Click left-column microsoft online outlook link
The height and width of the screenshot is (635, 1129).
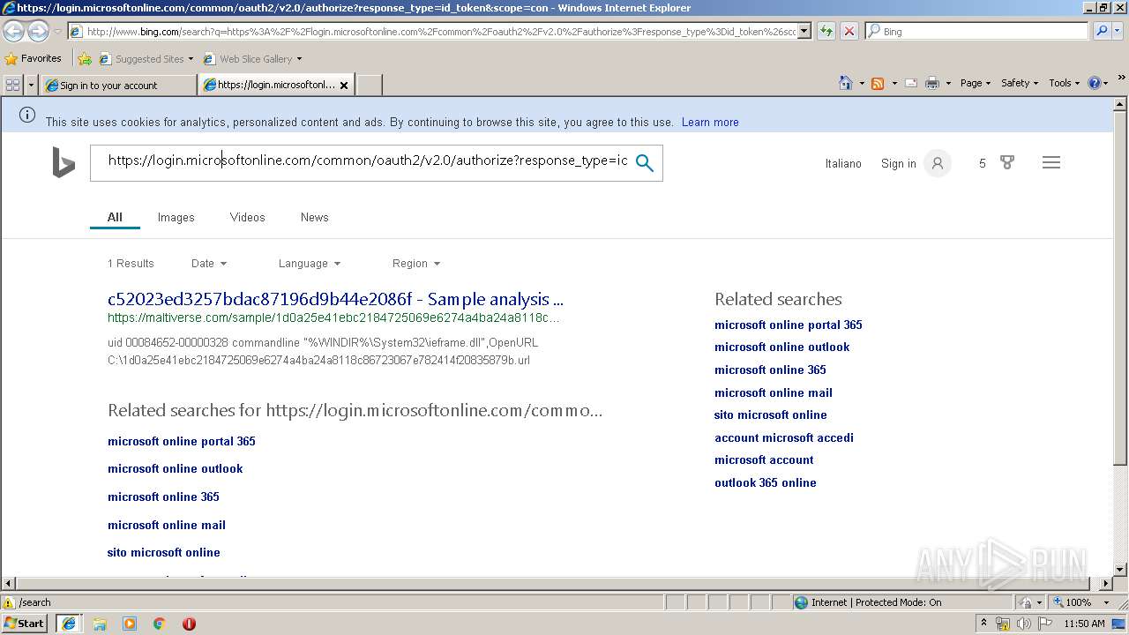tap(176, 468)
